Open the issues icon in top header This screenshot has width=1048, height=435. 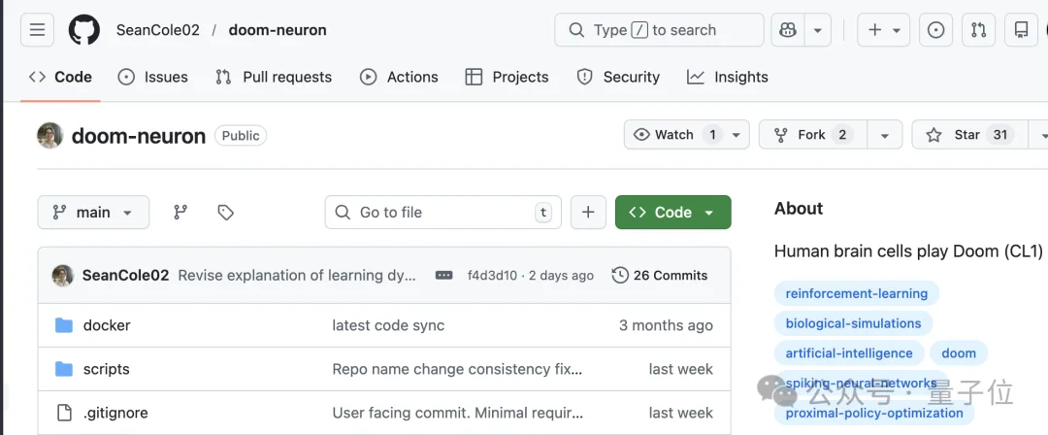pos(935,30)
